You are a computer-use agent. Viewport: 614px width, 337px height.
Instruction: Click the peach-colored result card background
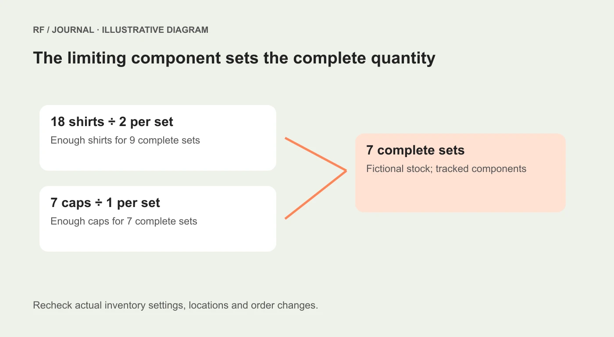point(460,193)
